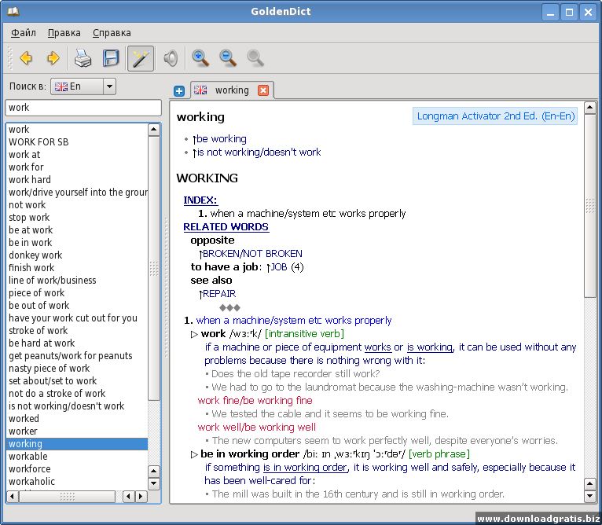The width and height of the screenshot is (602, 525).
Task: Click the GoldenDict book icon in the title bar
Action: 13,11
